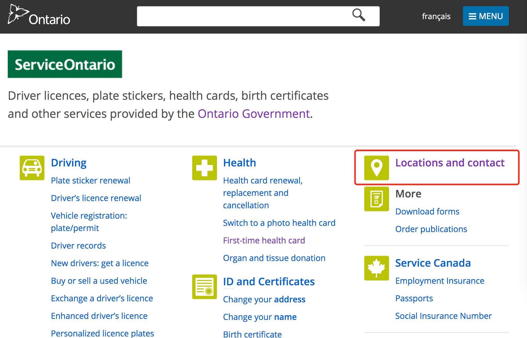
Task: Click the Driving car icon
Action: pyautogui.click(x=32, y=168)
